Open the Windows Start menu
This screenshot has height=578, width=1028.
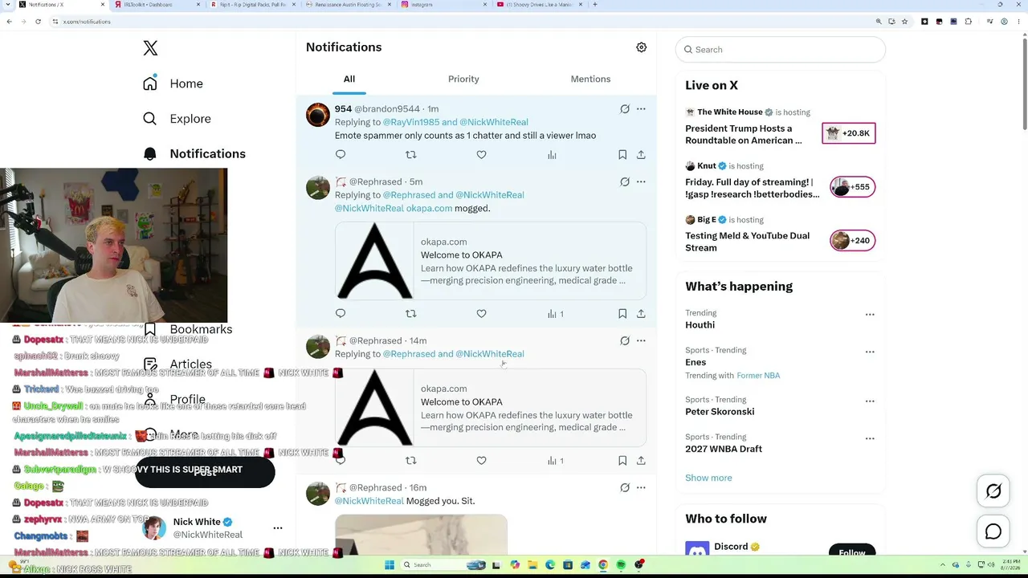click(390, 564)
